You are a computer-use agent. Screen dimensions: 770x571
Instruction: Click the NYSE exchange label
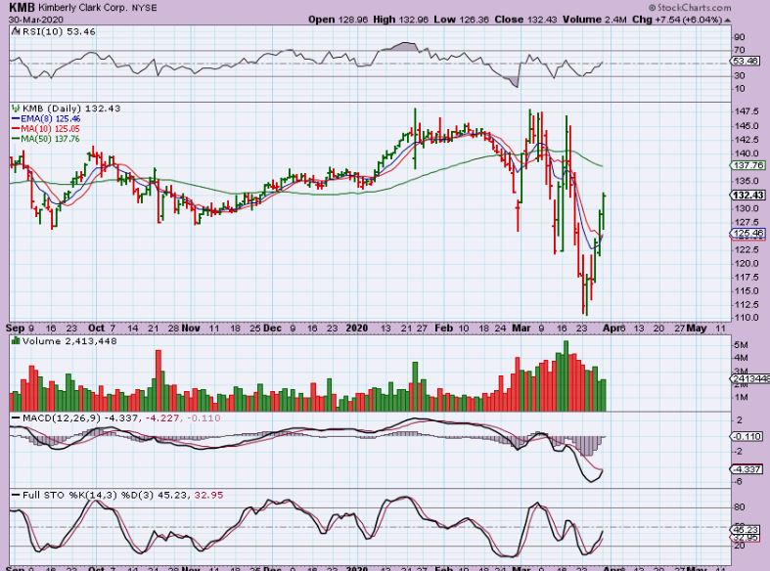pyautogui.click(x=145, y=9)
